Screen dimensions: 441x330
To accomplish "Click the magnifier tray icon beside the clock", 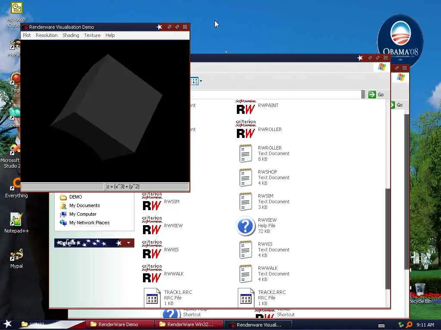I will (x=410, y=325).
